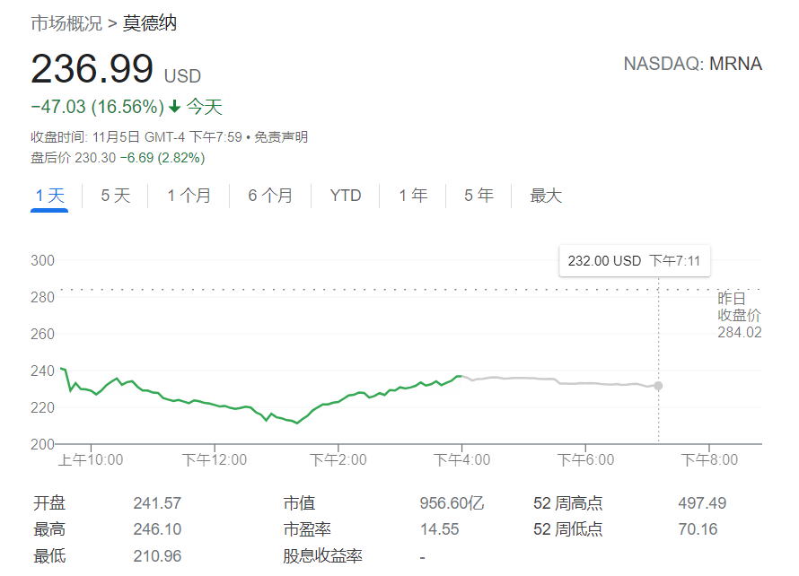Switch to the 1 个月 range tab

[189, 196]
